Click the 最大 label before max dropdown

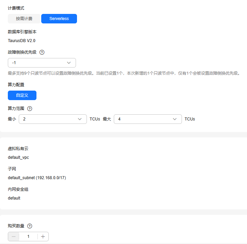click(x=107, y=119)
